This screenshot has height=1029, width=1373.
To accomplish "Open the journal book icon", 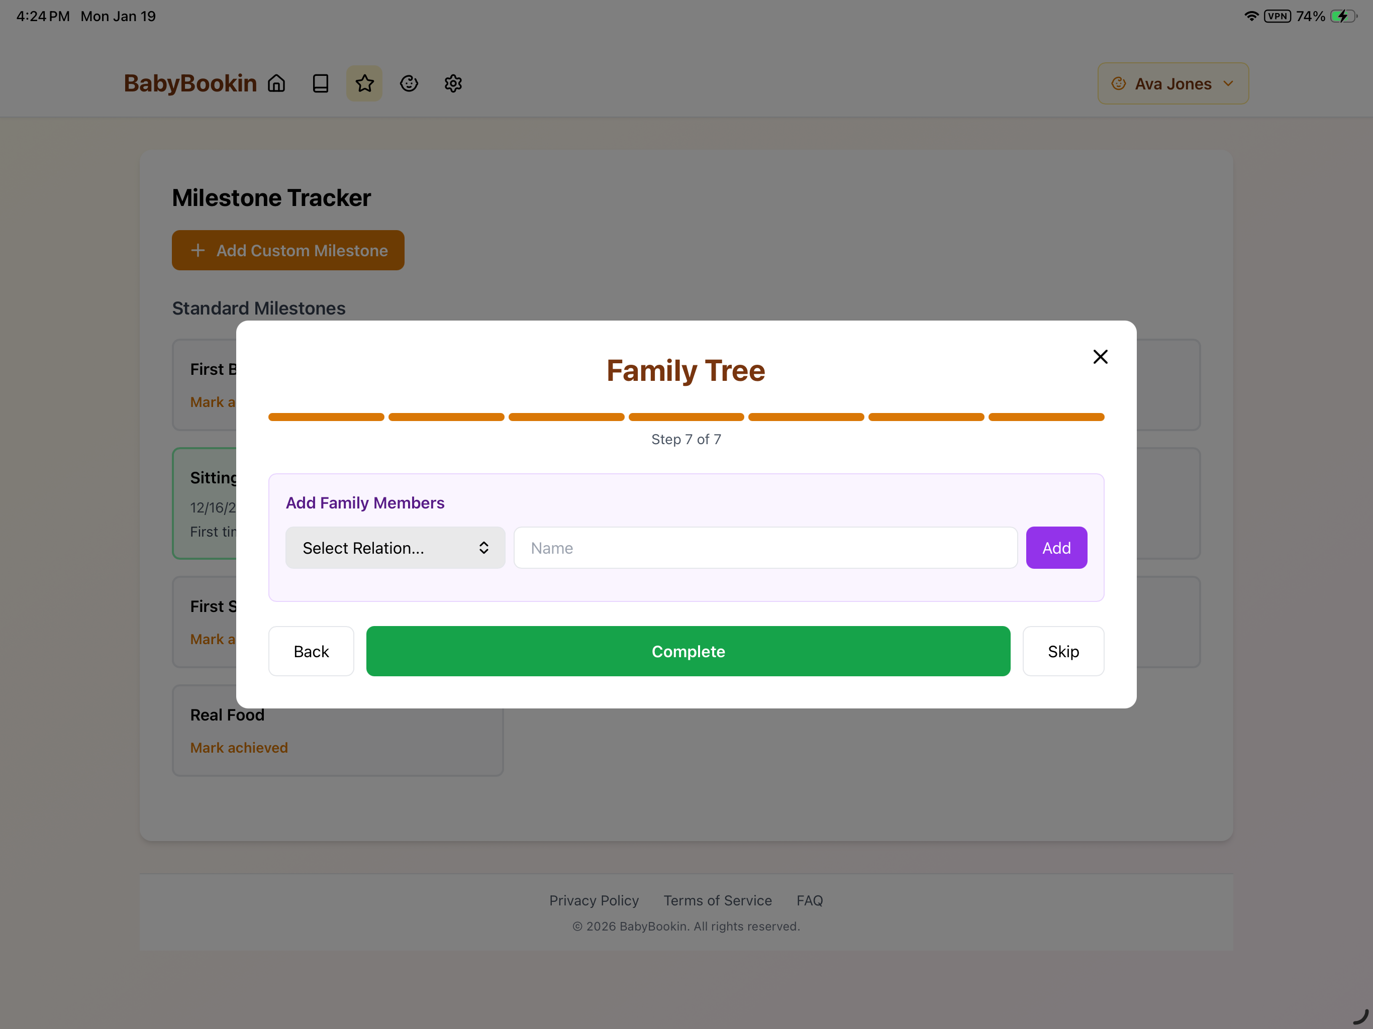I will pos(320,83).
